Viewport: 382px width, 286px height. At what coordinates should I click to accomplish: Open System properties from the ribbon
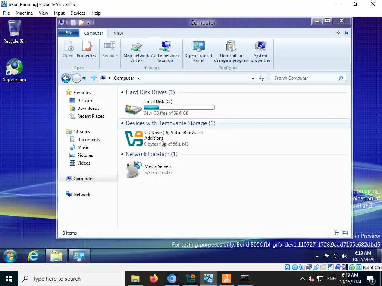(260, 51)
